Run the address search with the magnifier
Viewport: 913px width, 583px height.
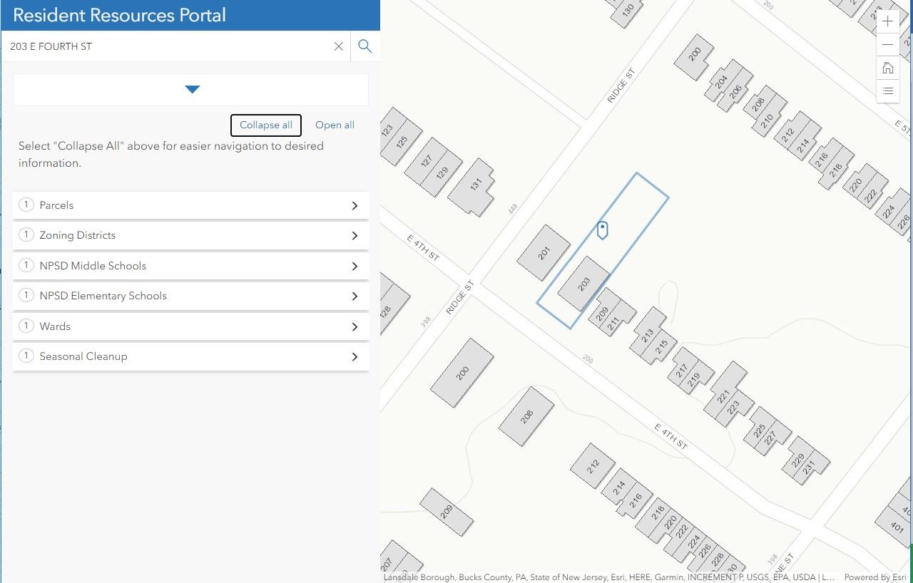tap(364, 46)
